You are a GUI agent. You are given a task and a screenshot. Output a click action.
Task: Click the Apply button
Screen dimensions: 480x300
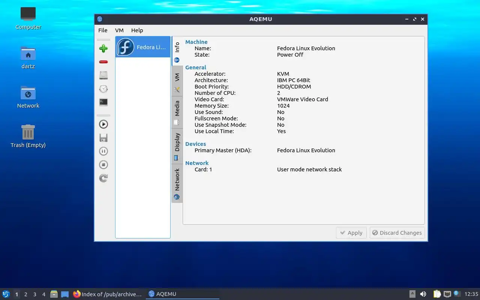(351, 233)
